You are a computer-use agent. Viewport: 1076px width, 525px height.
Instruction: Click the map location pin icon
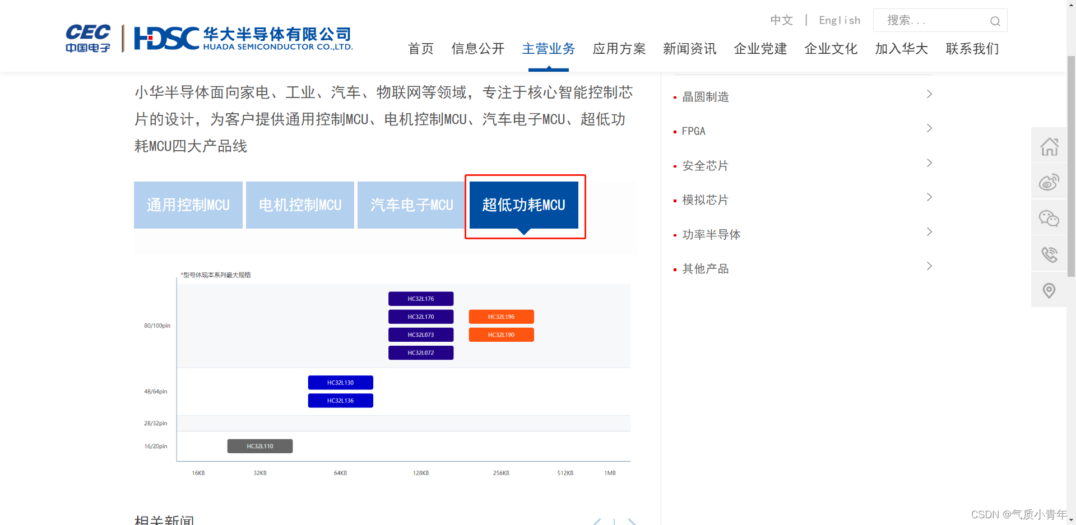1049,290
